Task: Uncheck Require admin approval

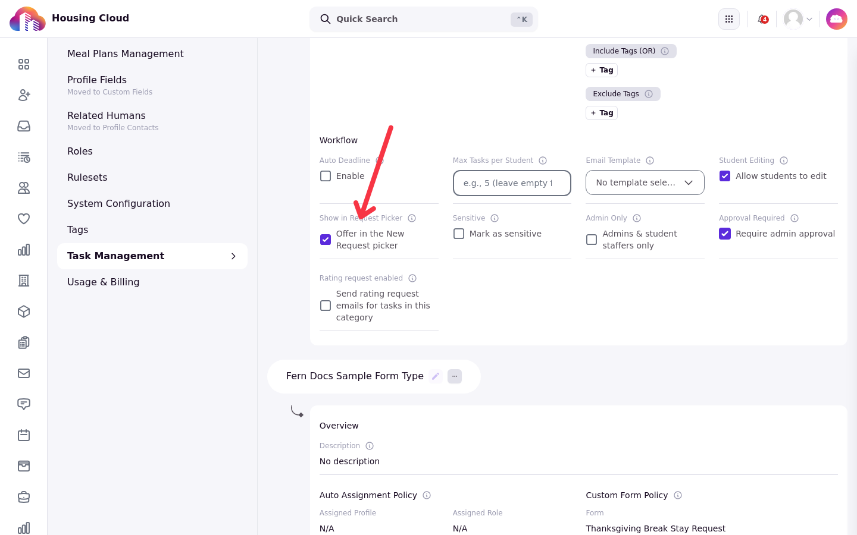Action: (x=725, y=234)
